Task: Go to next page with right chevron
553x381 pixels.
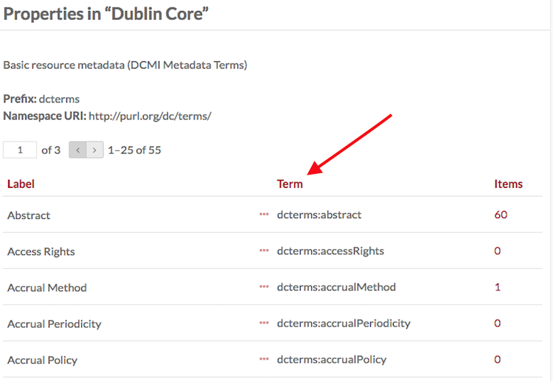Action: [x=94, y=150]
